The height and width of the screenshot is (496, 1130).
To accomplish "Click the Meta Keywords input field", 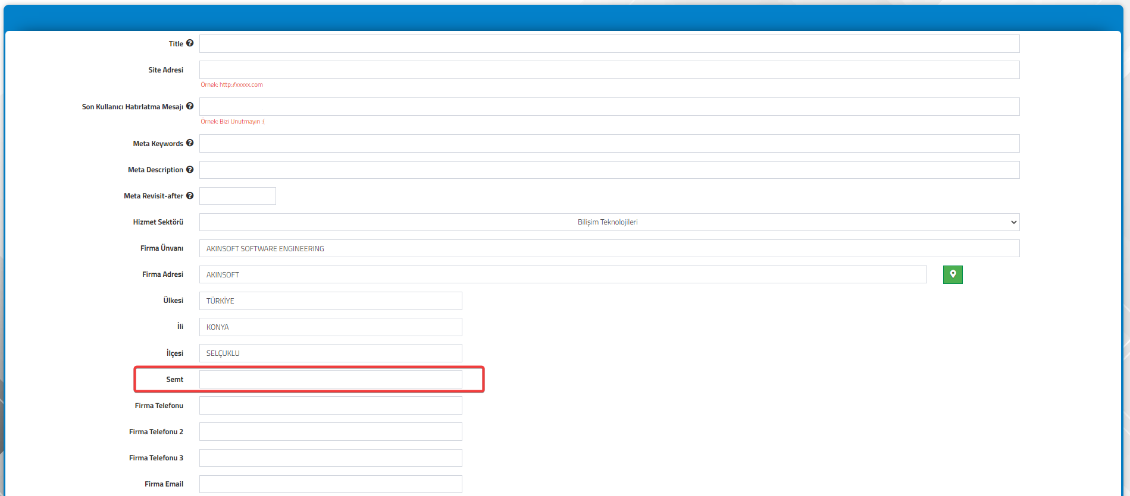I will 609,143.
